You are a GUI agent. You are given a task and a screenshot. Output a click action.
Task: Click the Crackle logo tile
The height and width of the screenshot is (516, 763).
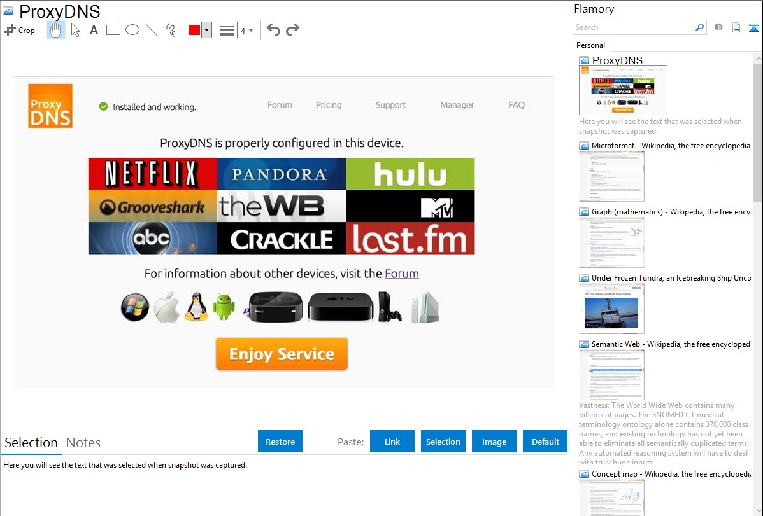282,239
